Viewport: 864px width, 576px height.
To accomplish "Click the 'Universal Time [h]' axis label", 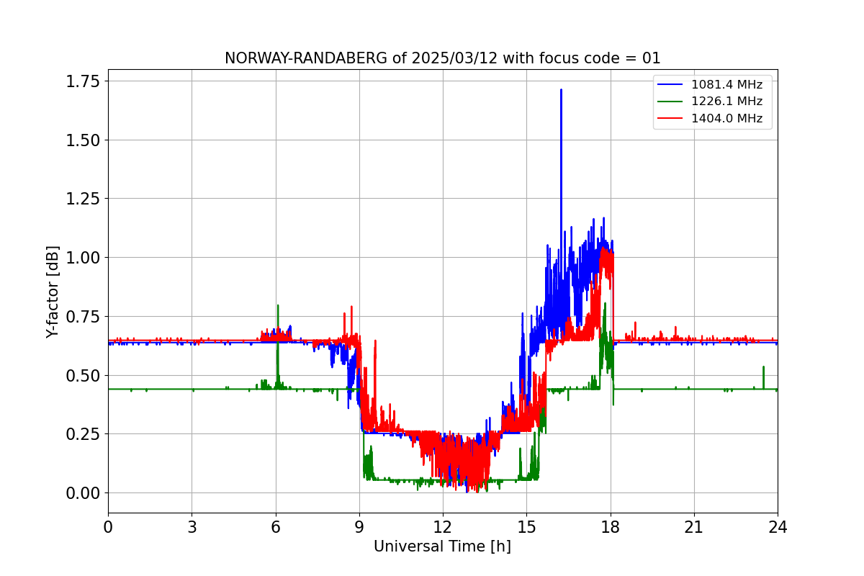I will 442,546.
